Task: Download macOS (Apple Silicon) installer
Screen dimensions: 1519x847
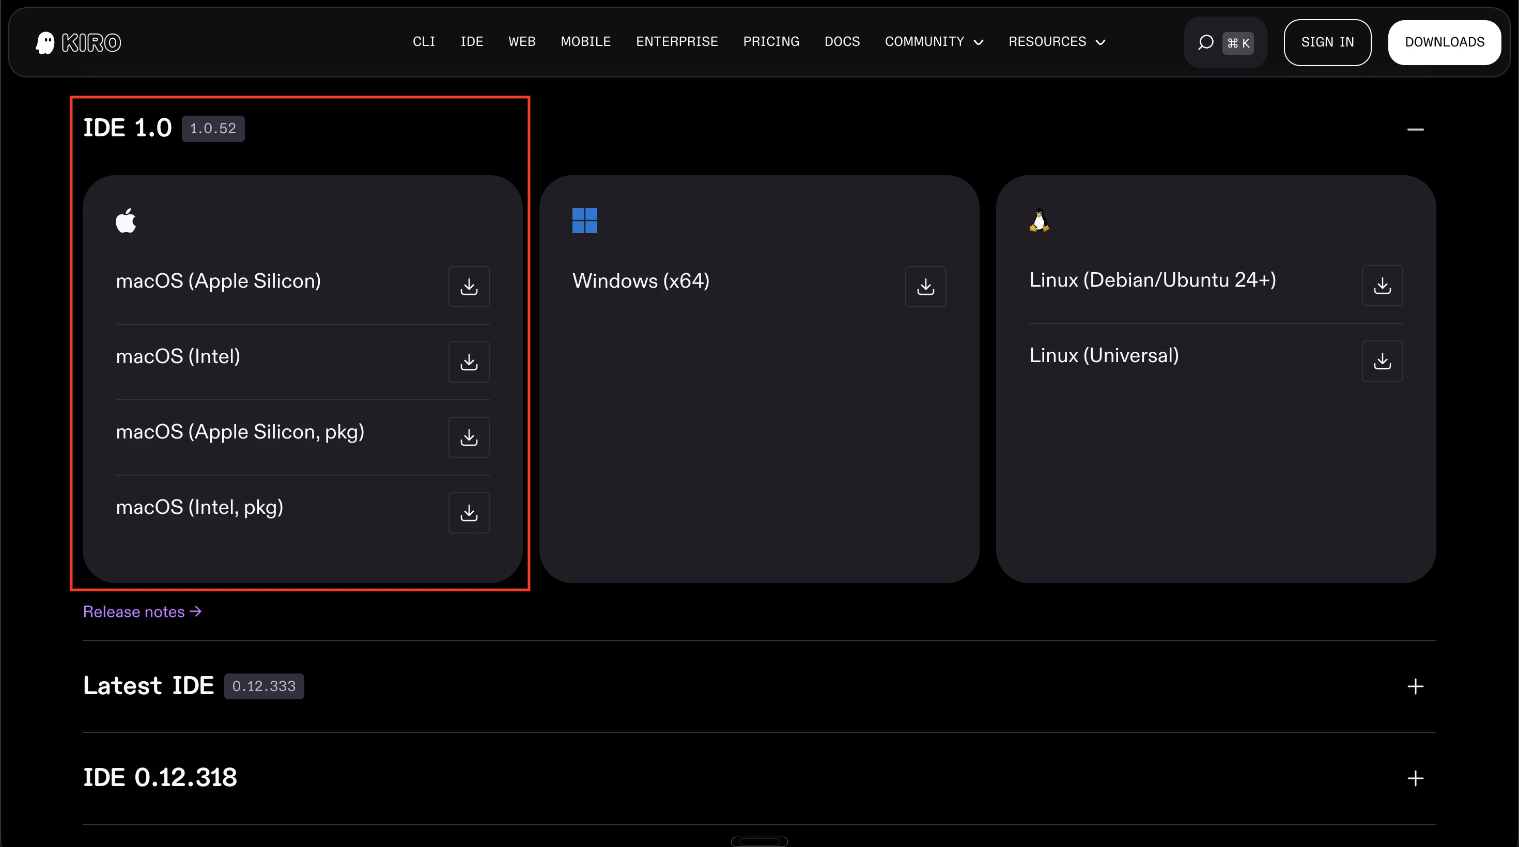Action: [469, 287]
